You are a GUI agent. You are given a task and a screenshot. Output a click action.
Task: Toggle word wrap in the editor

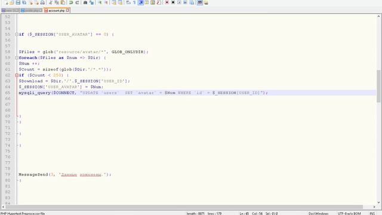click(128, 2)
